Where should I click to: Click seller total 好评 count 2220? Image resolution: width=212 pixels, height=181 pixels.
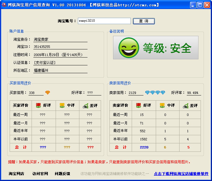(144, 147)
